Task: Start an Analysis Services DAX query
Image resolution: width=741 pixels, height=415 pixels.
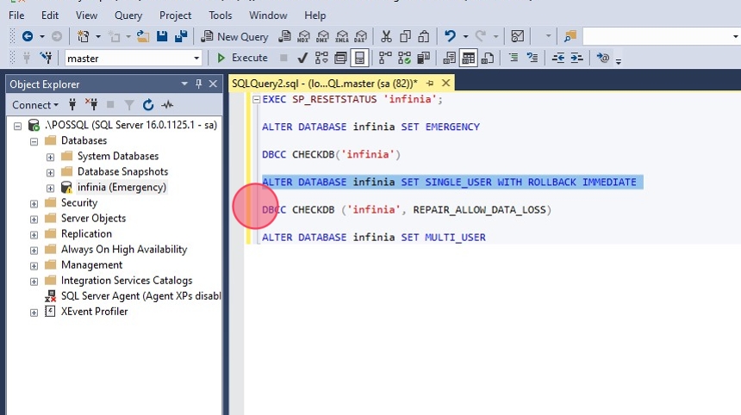Action: [x=360, y=36]
